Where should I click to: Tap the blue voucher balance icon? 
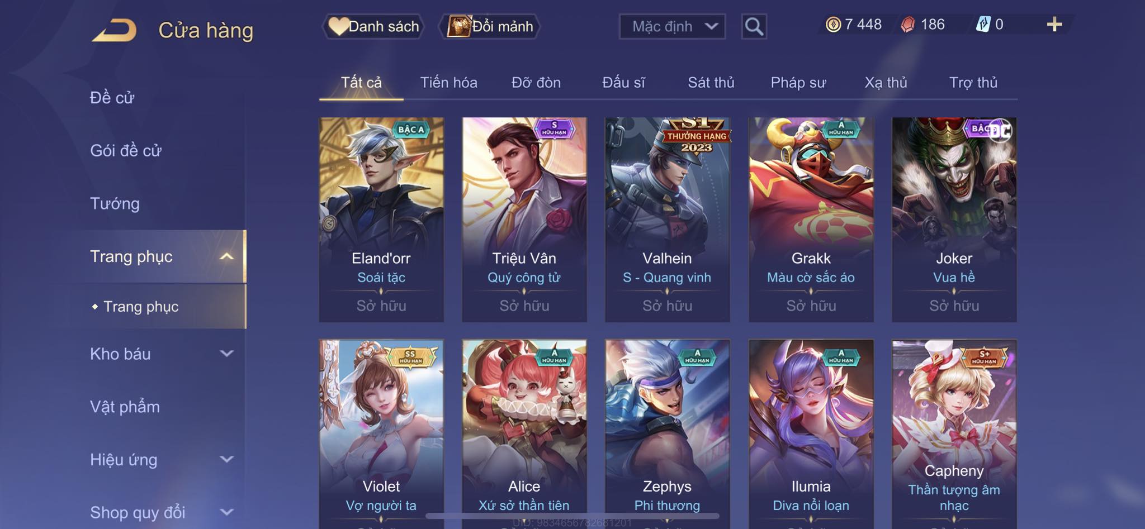(x=983, y=25)
